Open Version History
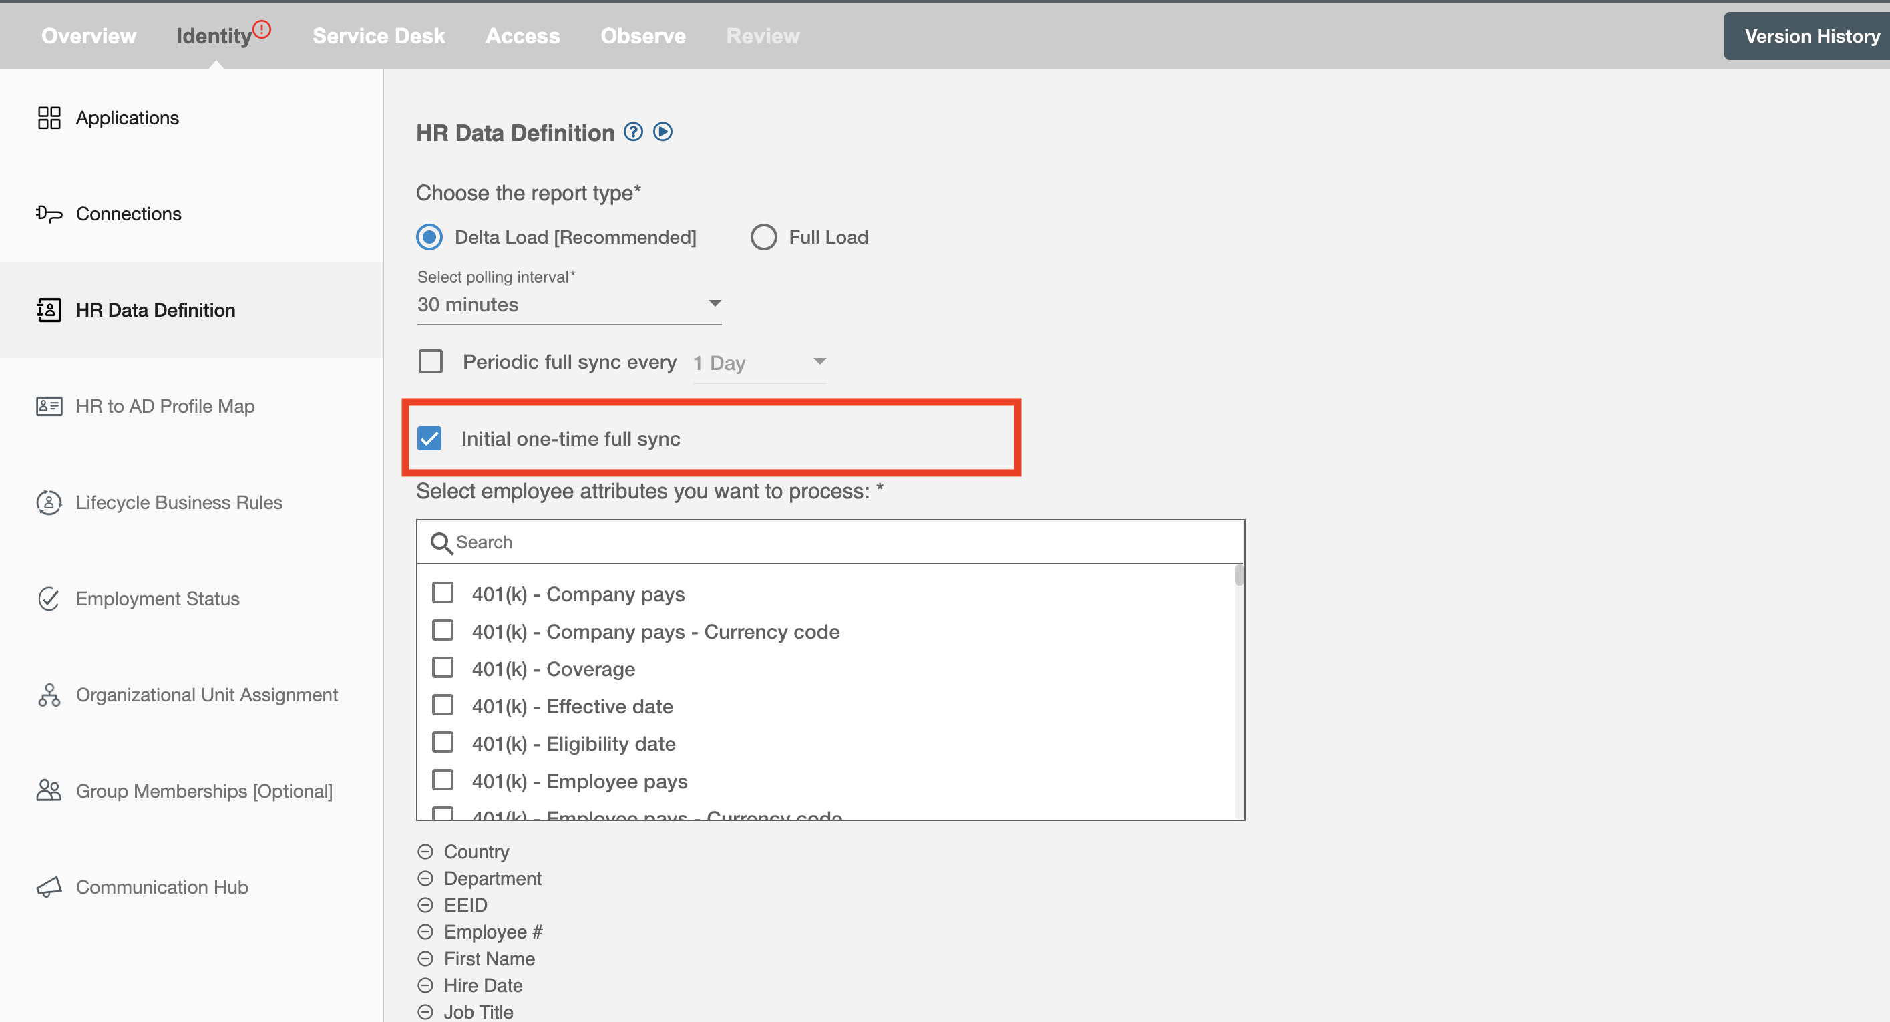 1807,36
